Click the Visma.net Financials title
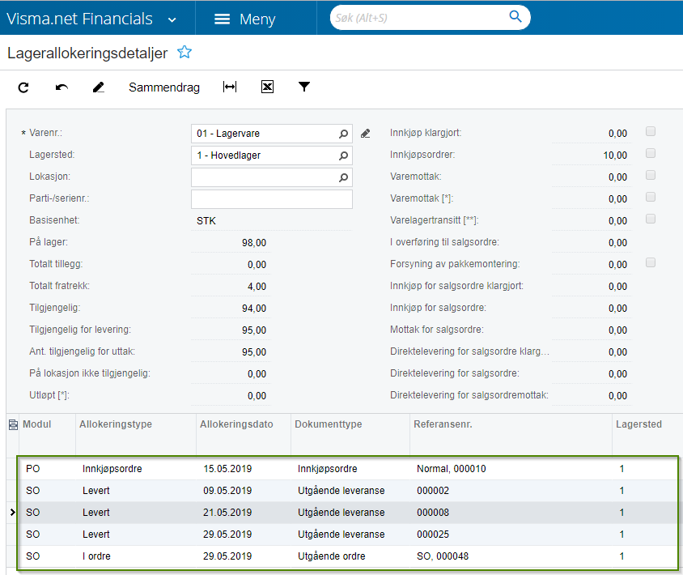The height and width of the screenshot is (575, 683). click(80, 19)
